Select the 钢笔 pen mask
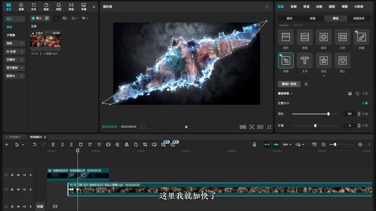This screenshot has height=211, width=376. tap(286, 60)
